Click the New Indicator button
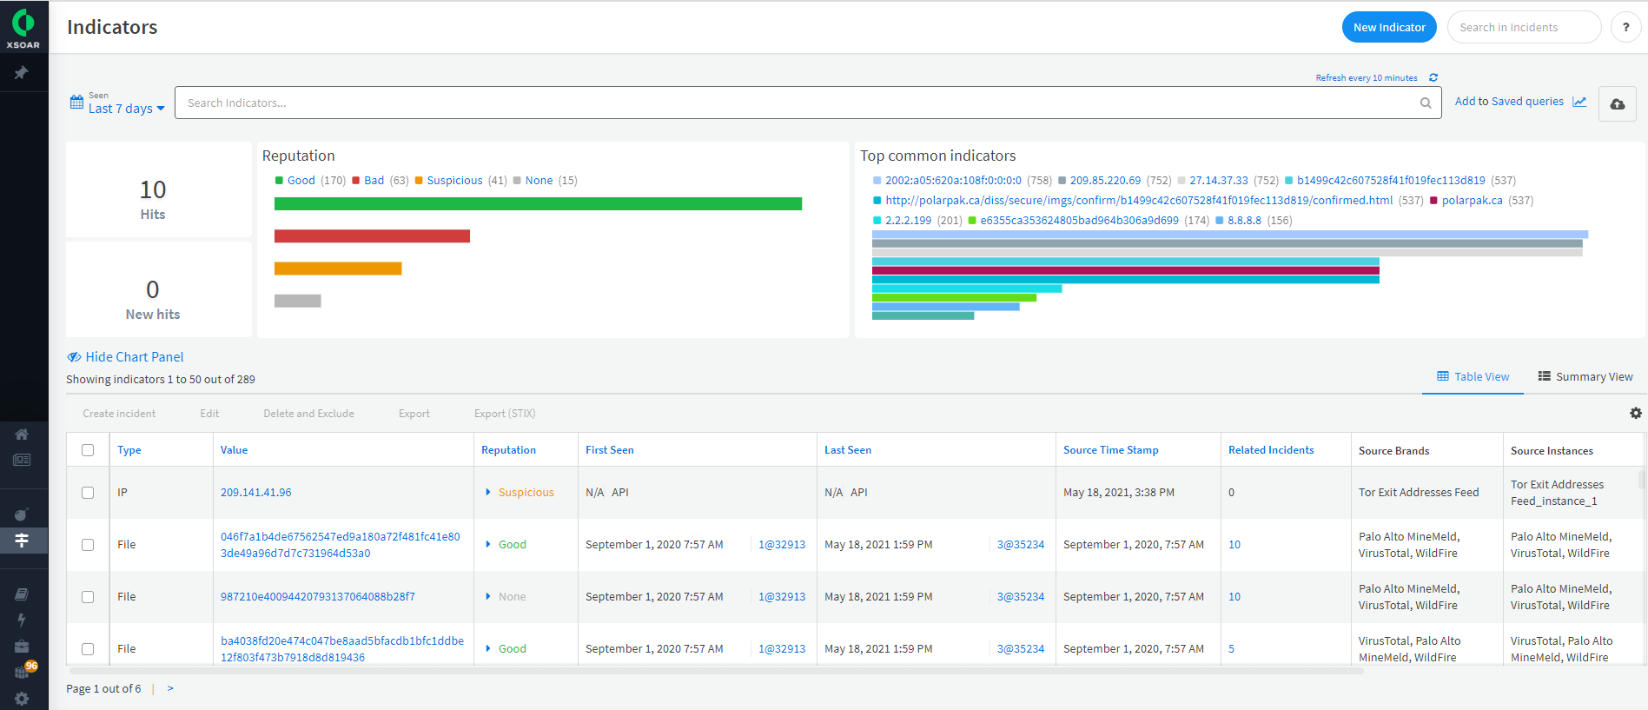This screenshot has height=710, width=1648. [1388, 28]
